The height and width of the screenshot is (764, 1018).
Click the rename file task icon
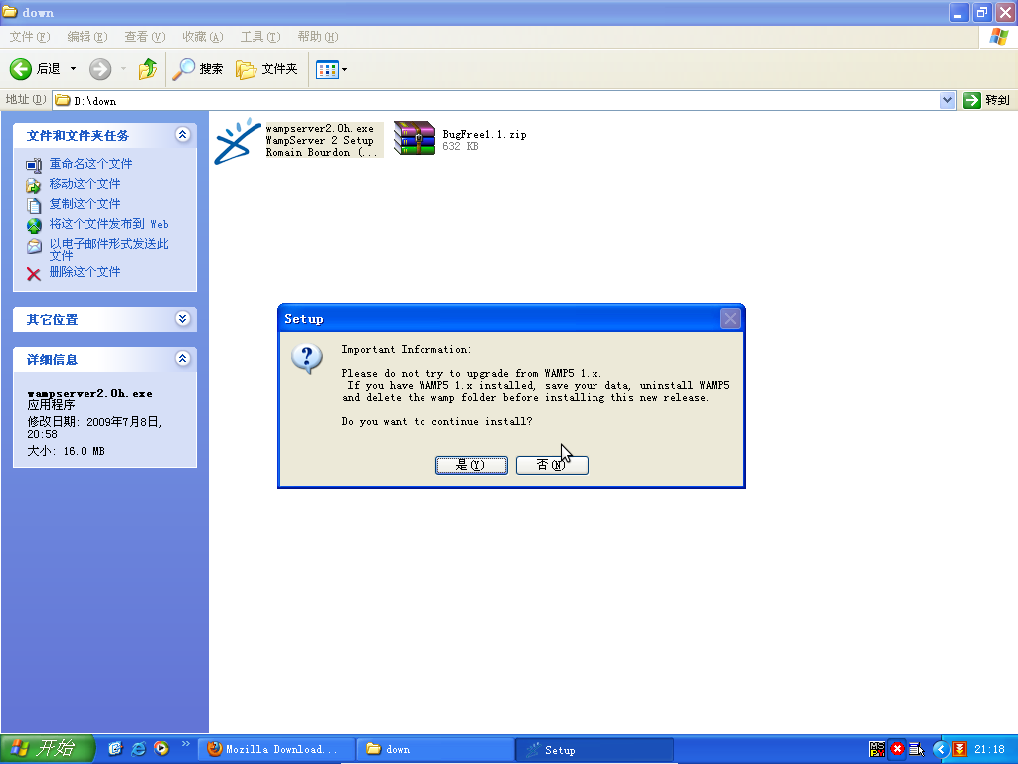pos(34,166)
